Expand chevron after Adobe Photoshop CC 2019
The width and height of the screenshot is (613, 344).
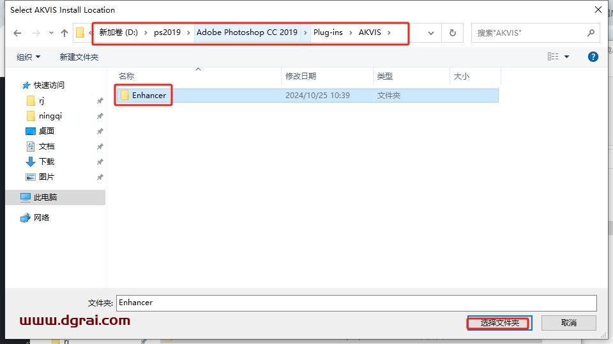click(305, 32)
